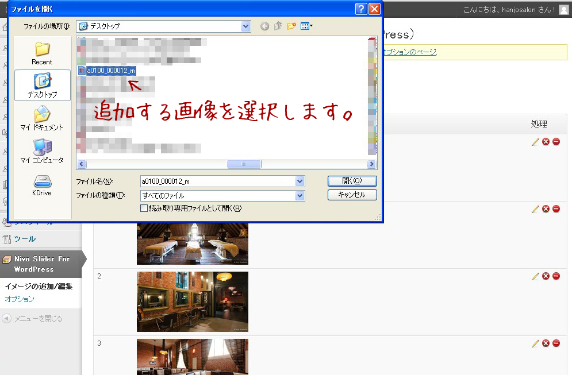Image resolution: width=572 pixels, height=375 pixels.
Task: Click the horizontal scrollbar thumb in file list
Action: (x=244, y=164)
